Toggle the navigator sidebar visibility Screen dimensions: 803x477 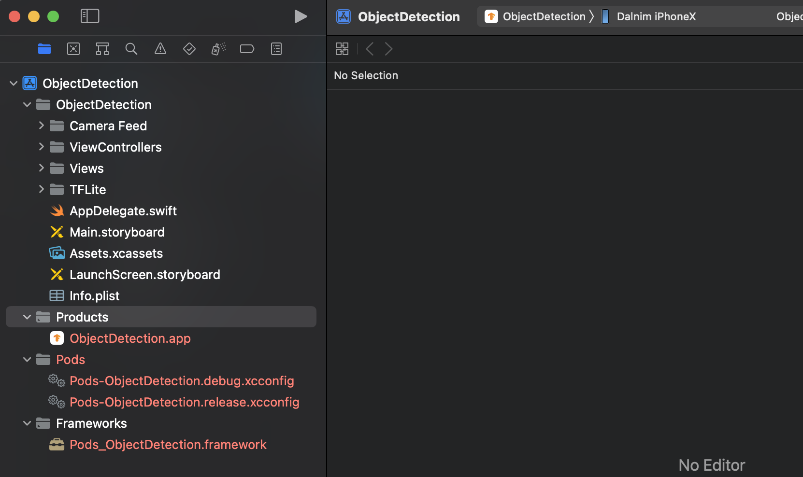click(x=90, y=16)
